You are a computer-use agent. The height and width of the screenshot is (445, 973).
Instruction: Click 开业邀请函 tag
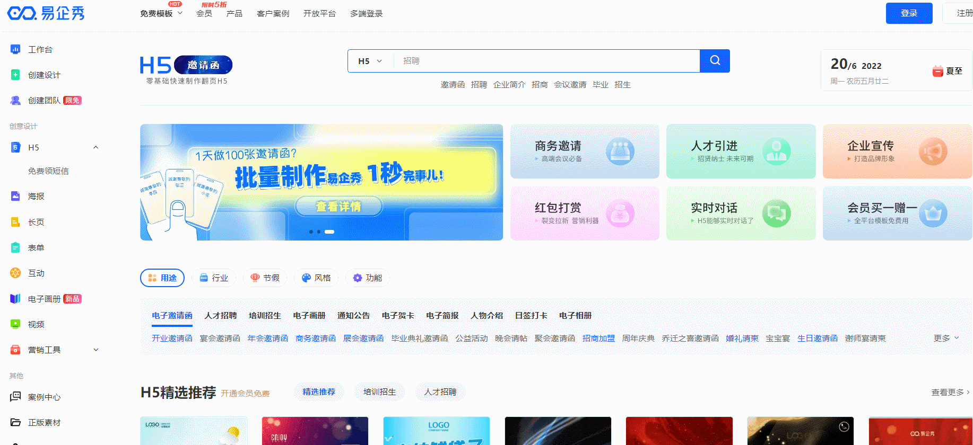pos(172,338)
